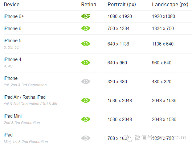Click the green eye icon in iPhone 4 row
Screen dimensions: 192x147
(85, 63)
